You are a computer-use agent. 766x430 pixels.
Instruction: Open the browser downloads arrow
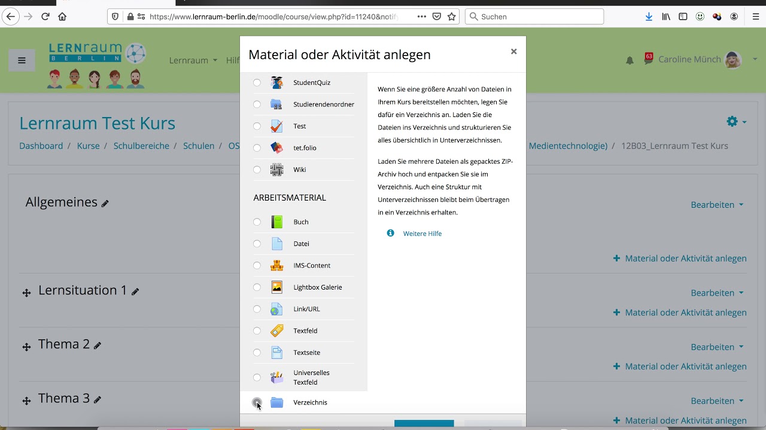649,17
